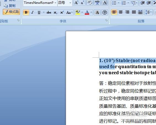Click Grow Font icon
The image size is (156, 125).
pyautogui.click(x=76, y=2)
